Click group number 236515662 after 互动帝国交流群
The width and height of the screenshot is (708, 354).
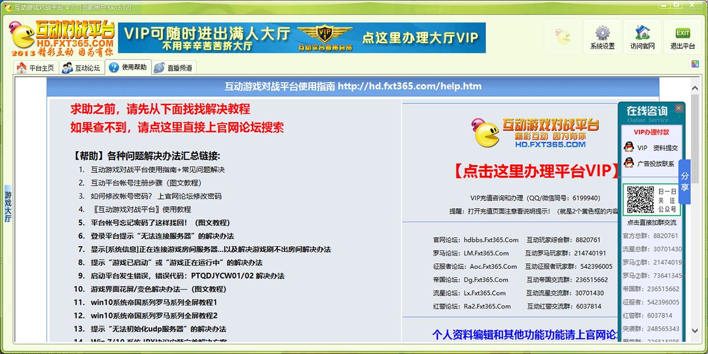click(x=592, y=280)
